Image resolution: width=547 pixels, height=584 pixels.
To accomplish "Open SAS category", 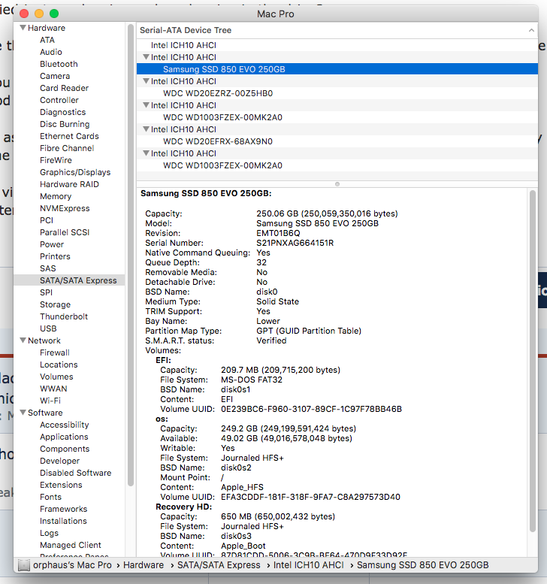I will [x=47, y=268].
